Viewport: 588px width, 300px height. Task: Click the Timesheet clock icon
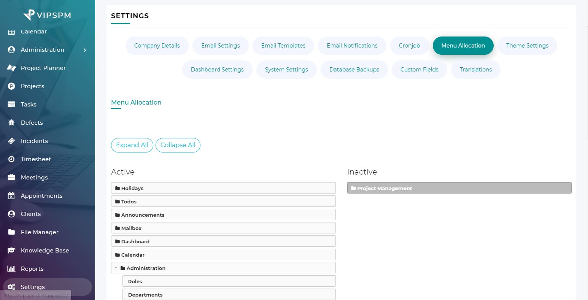(x=11, y=159)
